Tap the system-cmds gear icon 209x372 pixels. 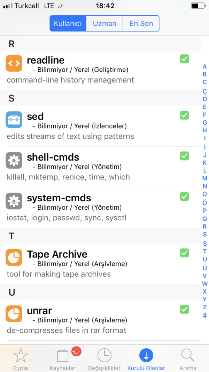tap(14, 201)
